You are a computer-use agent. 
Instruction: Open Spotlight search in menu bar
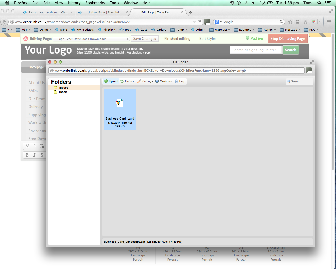319,3
